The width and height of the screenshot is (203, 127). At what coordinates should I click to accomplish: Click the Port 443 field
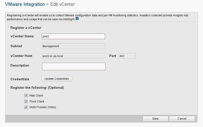click(127, 56)
